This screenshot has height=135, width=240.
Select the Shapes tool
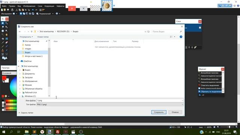4,58
